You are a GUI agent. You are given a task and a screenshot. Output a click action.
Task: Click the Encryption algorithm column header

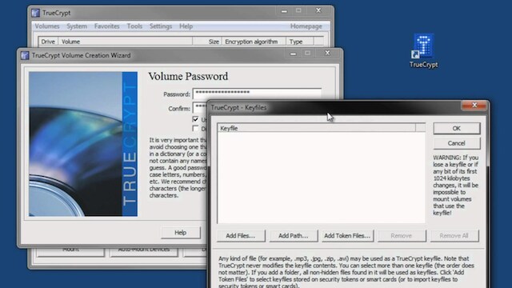(254, 42)
